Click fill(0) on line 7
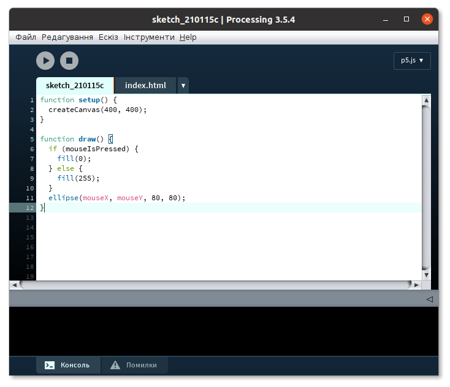Screen dimensions: 450x387 [x=74, y=159]
